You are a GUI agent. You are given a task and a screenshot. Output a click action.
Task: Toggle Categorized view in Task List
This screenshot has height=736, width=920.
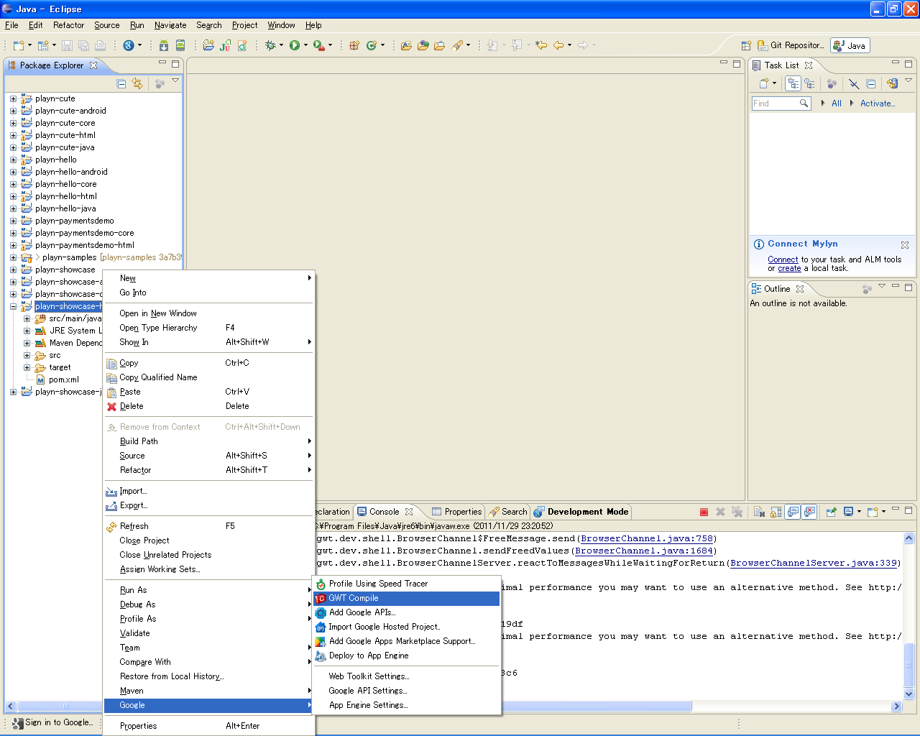click(x=793, y=83)
